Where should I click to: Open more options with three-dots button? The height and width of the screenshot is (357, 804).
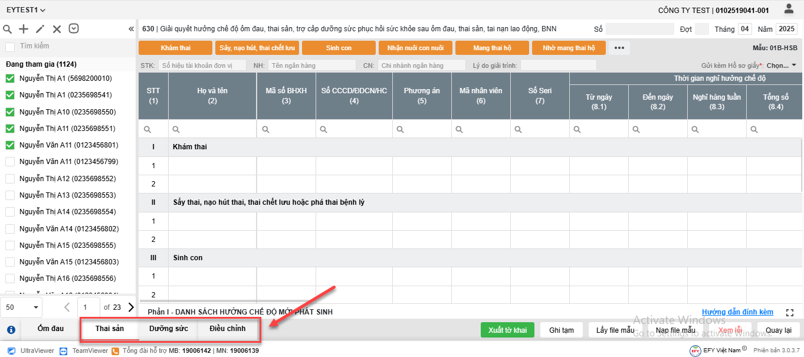(x=619, y=48)
